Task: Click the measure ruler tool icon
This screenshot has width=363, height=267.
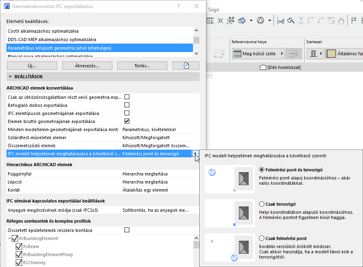Action: [210, 21]
